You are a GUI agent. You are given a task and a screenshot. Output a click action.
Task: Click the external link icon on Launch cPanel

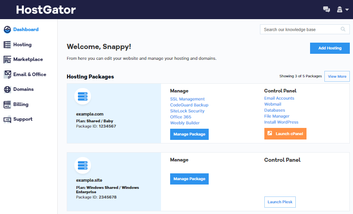[270, 133]
